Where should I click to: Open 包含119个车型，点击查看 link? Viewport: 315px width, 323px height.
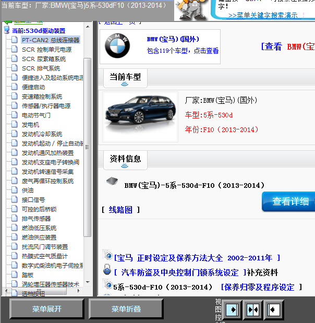tap(183, 51)
